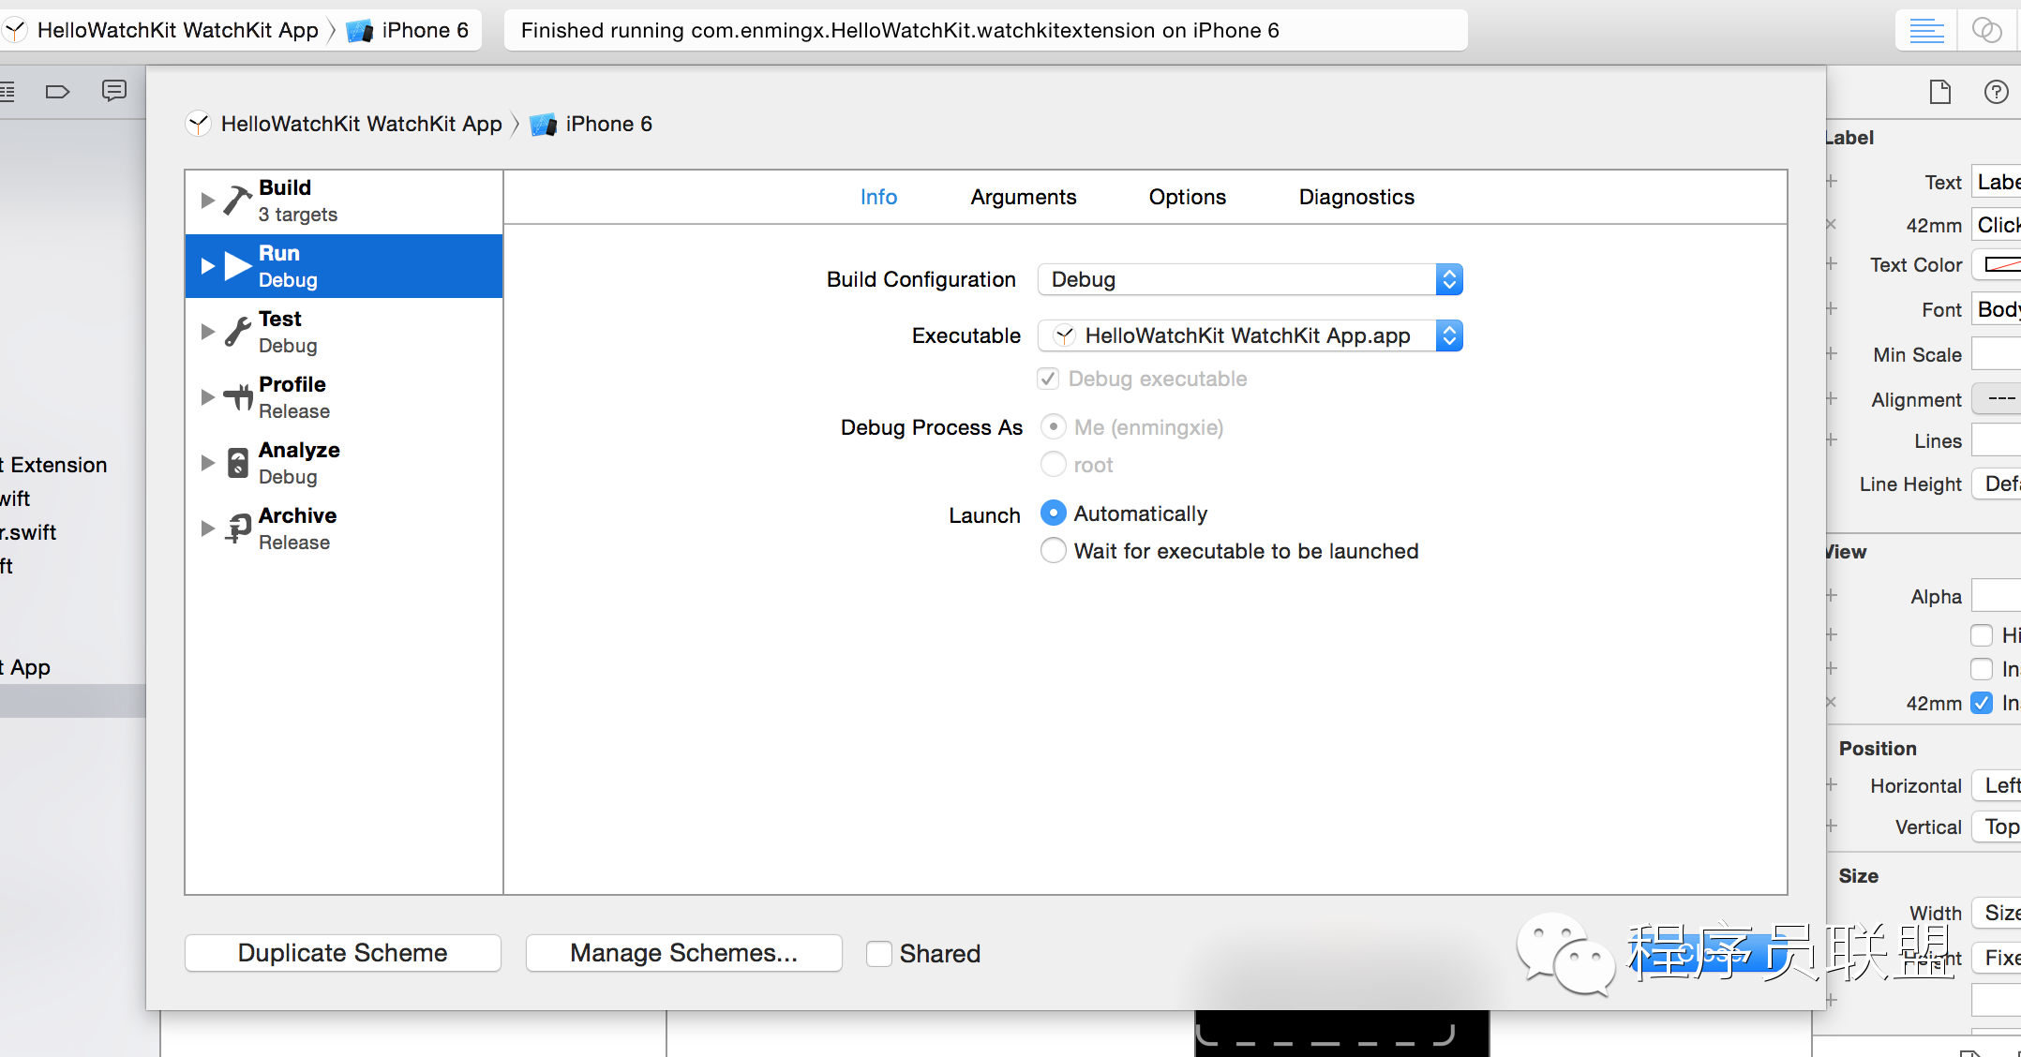Select the Profile action instrument icon

click(x=238, y=397)
